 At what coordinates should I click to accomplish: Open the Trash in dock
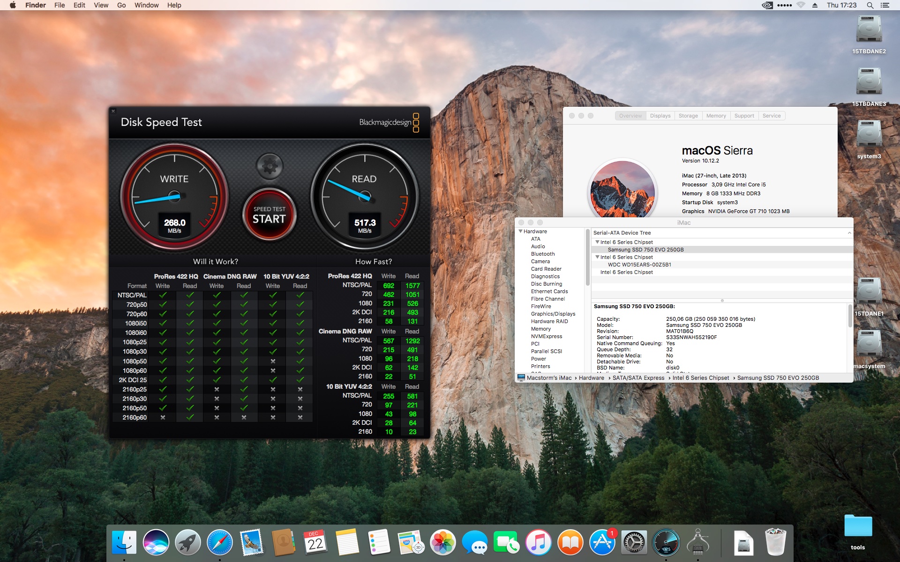click(x=775, y=543)
